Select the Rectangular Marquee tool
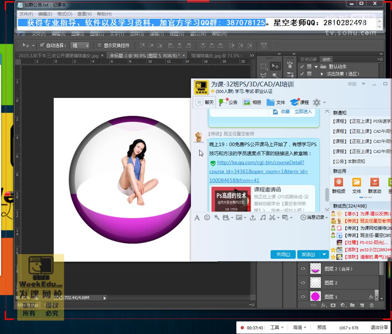392x334 pixels. [264, 66]
